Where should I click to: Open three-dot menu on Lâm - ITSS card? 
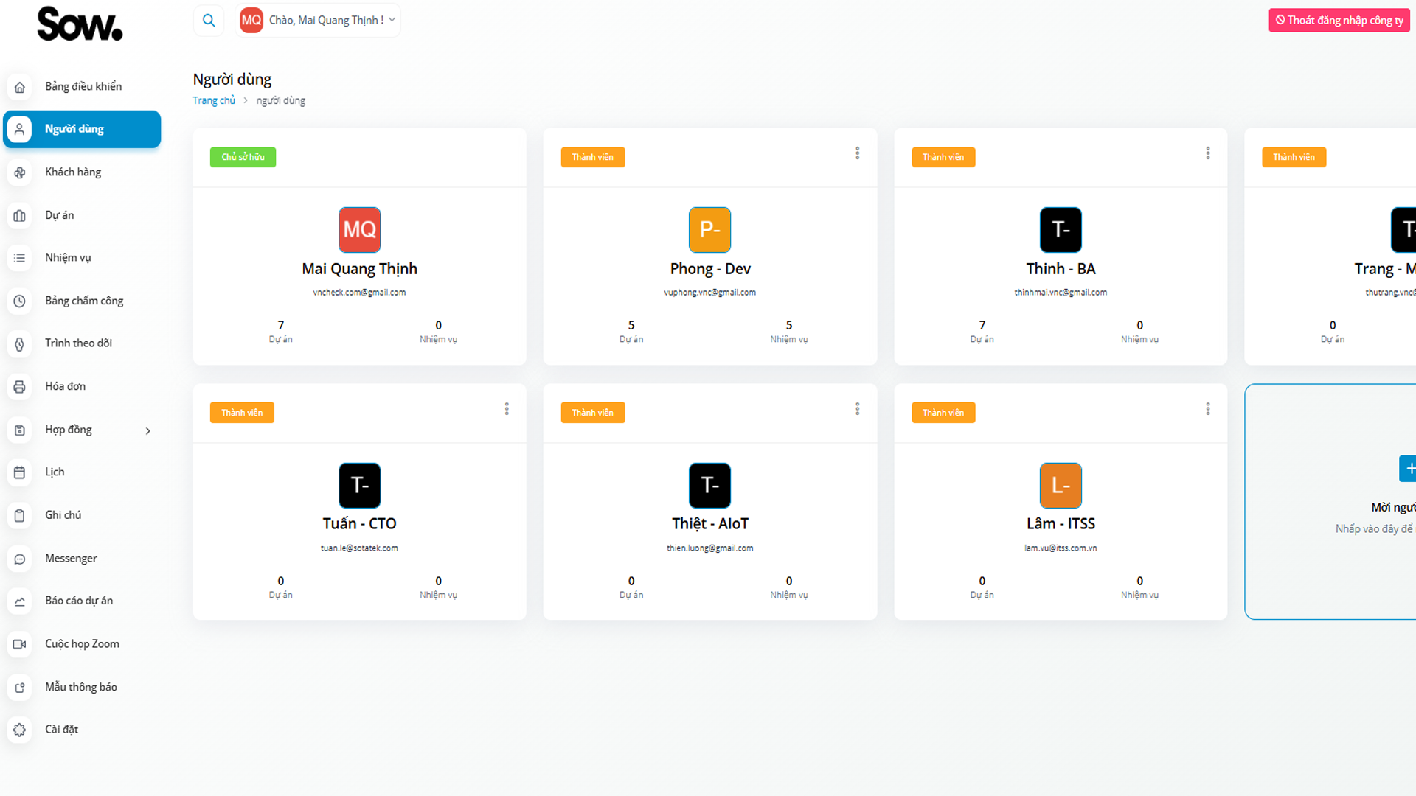(1207, 409)
